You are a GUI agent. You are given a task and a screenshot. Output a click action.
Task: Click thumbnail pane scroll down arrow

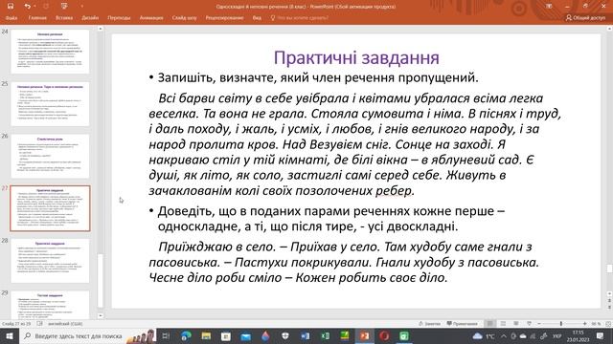(x=100, y=315)
